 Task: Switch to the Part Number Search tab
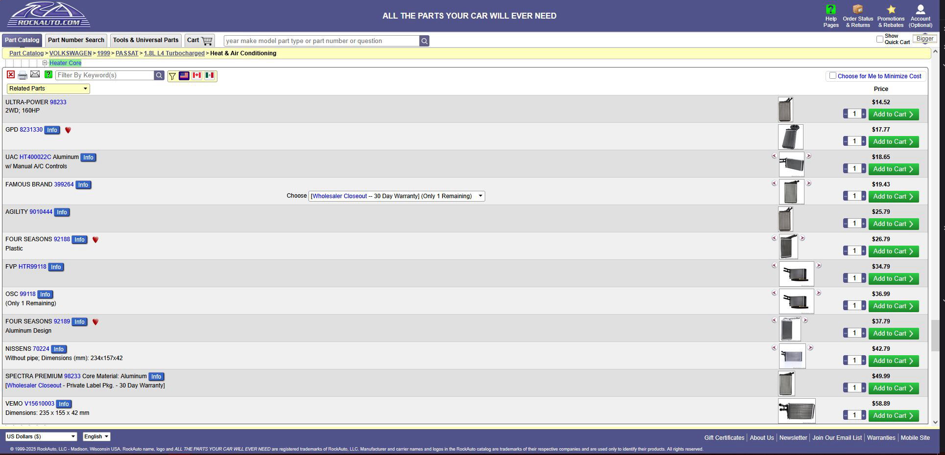click(x=76, y=40)
